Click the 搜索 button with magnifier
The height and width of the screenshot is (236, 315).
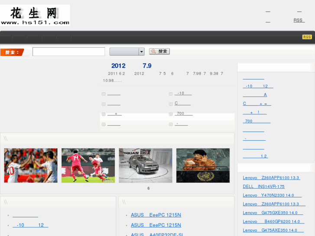tap(159, 52)
